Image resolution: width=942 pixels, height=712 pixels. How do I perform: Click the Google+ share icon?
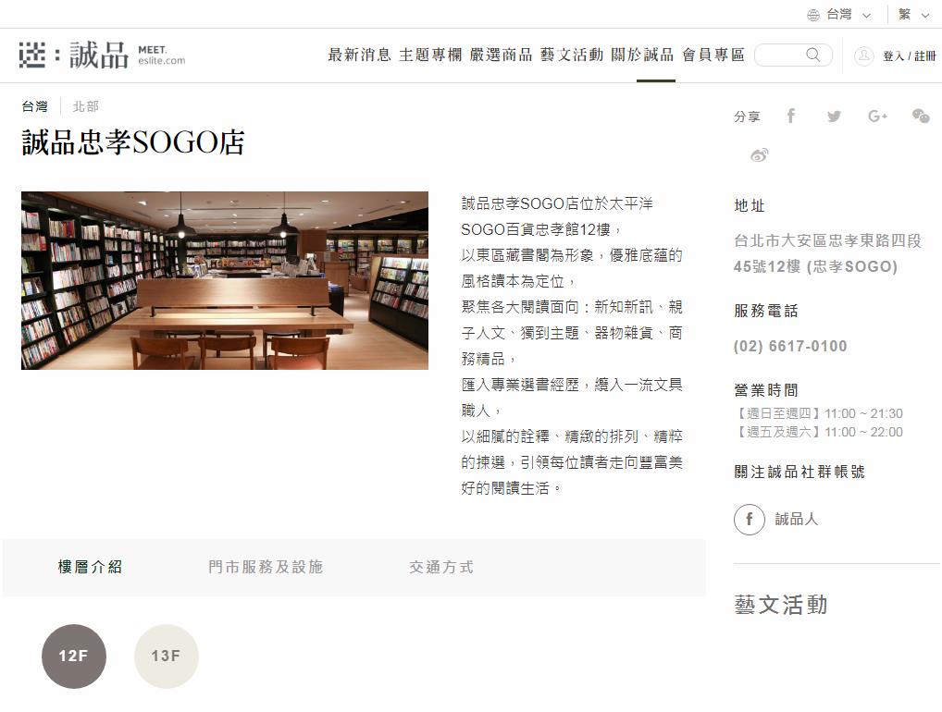pos(877,116)
